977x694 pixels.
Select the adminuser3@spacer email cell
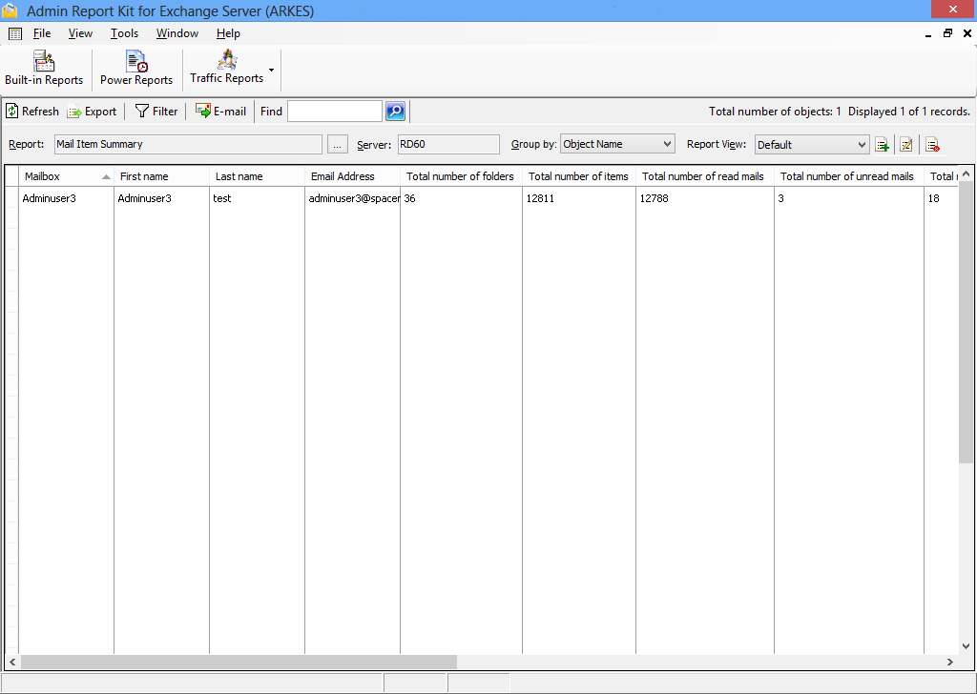[x=352, y=198]
